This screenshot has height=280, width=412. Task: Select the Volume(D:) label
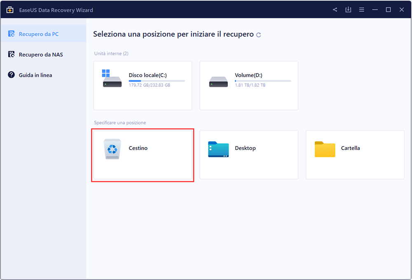pyautogui.click(x=248, y=75)
